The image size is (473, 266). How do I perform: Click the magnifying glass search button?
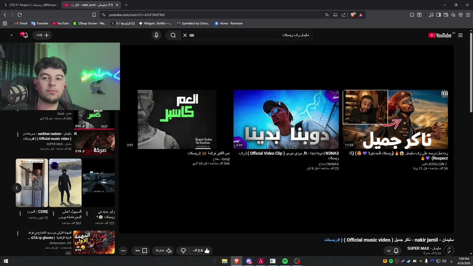click(173, 35)
